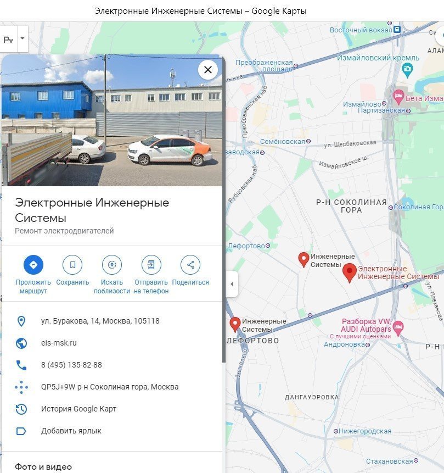Select the Электронные Инженерные Системы red pin

click(350, 272)
